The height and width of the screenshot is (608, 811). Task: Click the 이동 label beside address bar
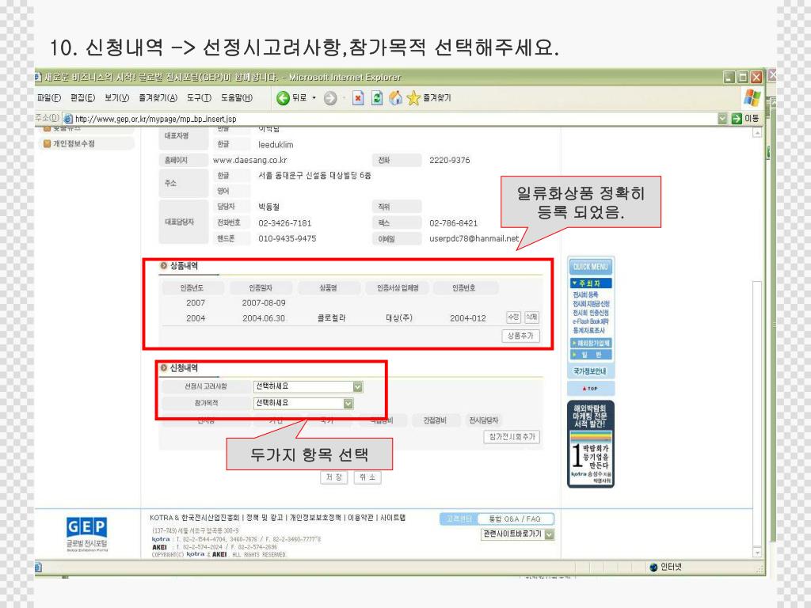pos(752,119)
